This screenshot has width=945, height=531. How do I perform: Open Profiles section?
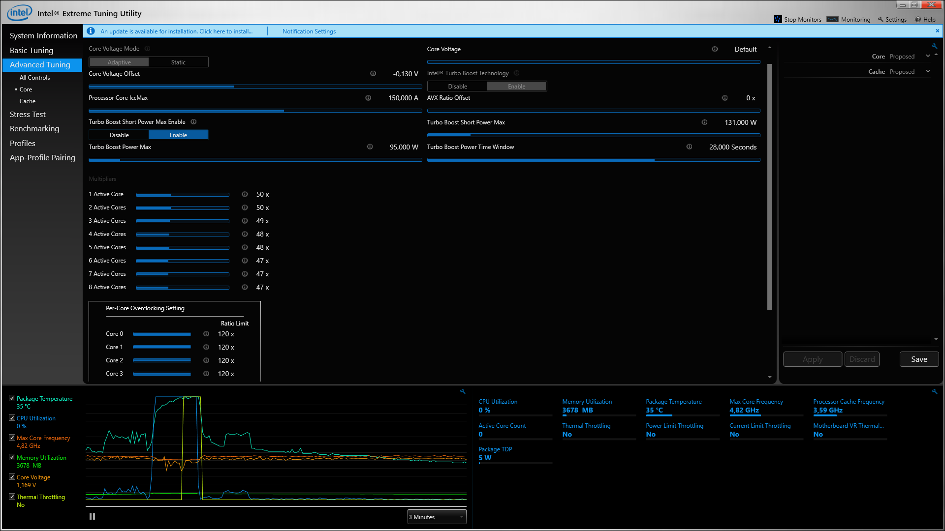coord(23,144)
